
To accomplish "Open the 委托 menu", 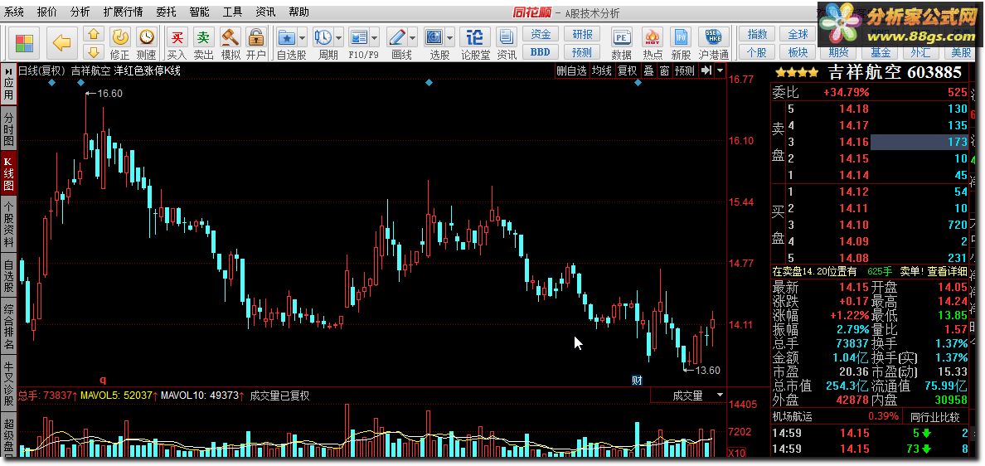I will (167, 12).
